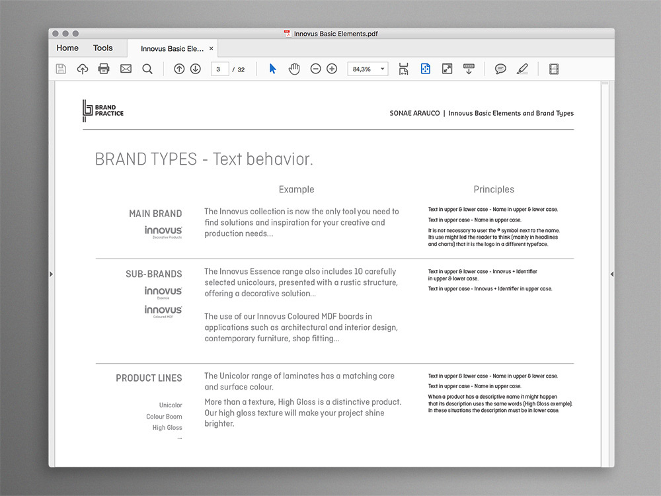Zoom in with plus button
The image size is (661, 496).
(332, 69)
